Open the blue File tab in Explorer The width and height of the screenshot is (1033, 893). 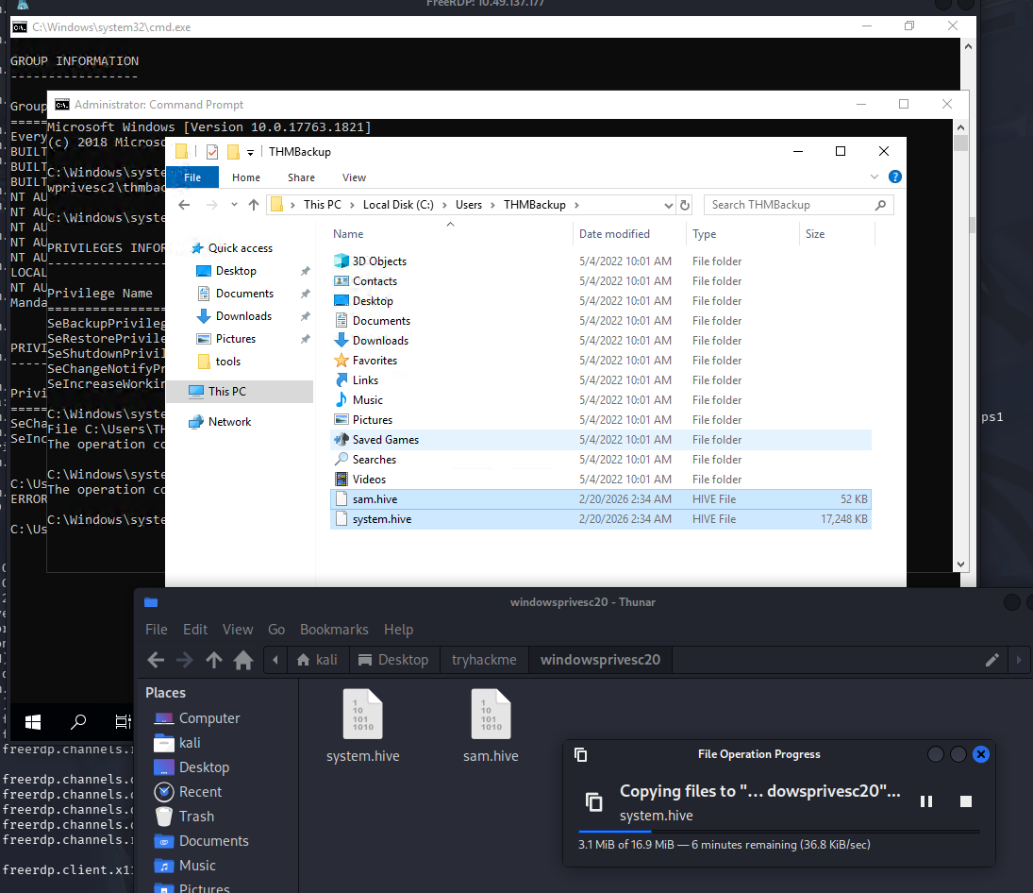coord(192,177)
